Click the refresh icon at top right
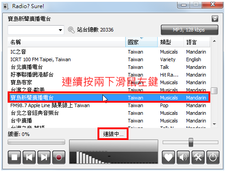This screenshot has height=172, width=226. [215, 19]
